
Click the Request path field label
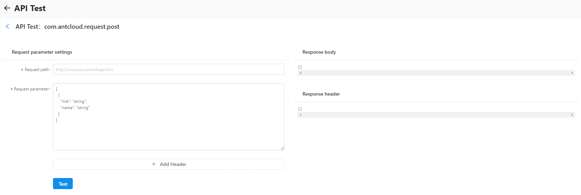click(37, 70)
